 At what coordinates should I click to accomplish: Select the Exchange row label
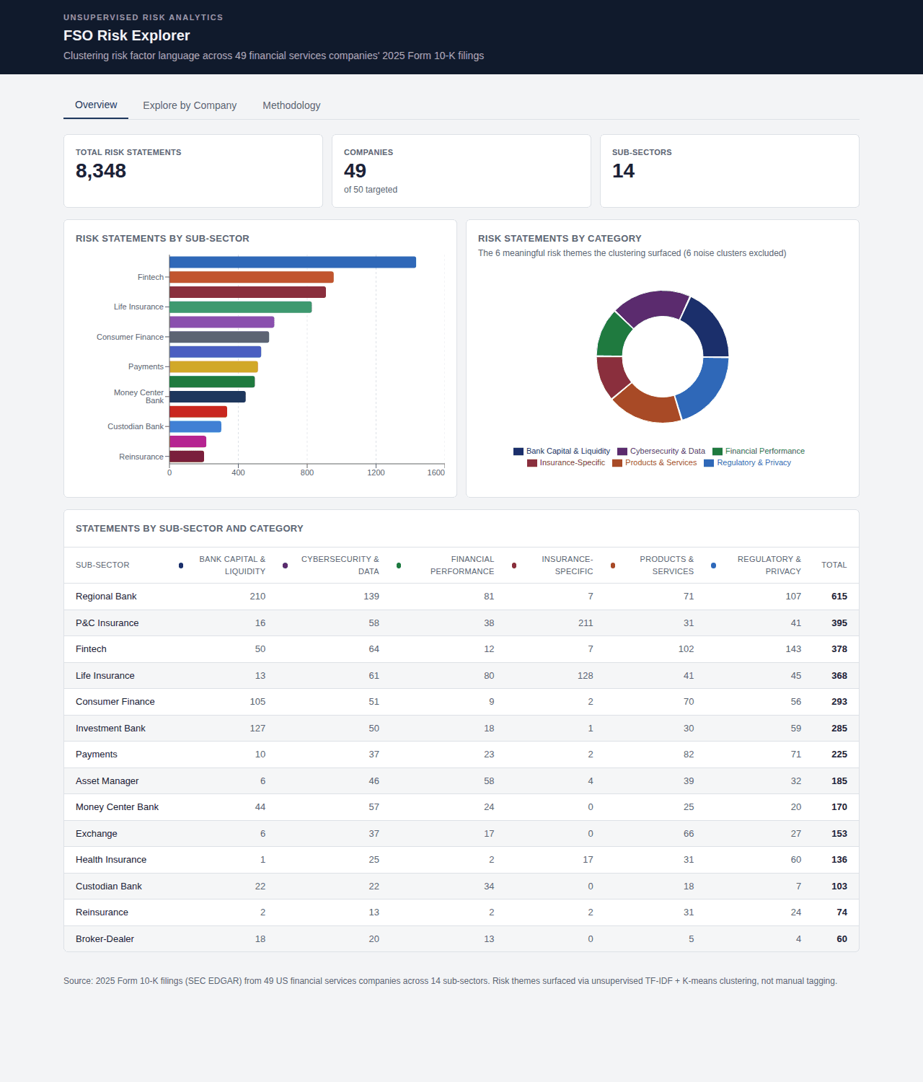97,834
